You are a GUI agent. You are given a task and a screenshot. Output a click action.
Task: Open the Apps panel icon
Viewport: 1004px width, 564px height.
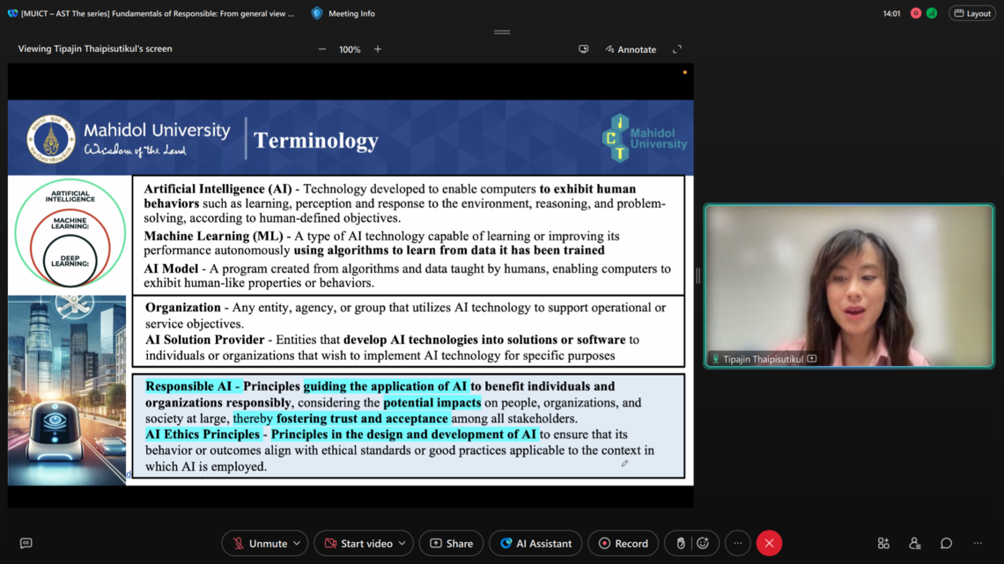883,544
